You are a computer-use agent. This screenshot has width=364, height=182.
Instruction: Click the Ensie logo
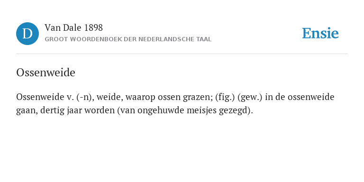tap(320, 34)
